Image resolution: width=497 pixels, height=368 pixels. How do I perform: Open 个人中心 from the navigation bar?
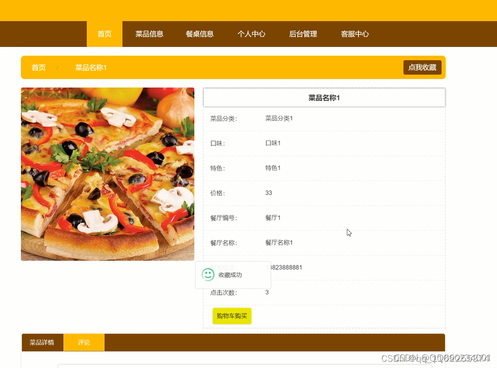251,34
